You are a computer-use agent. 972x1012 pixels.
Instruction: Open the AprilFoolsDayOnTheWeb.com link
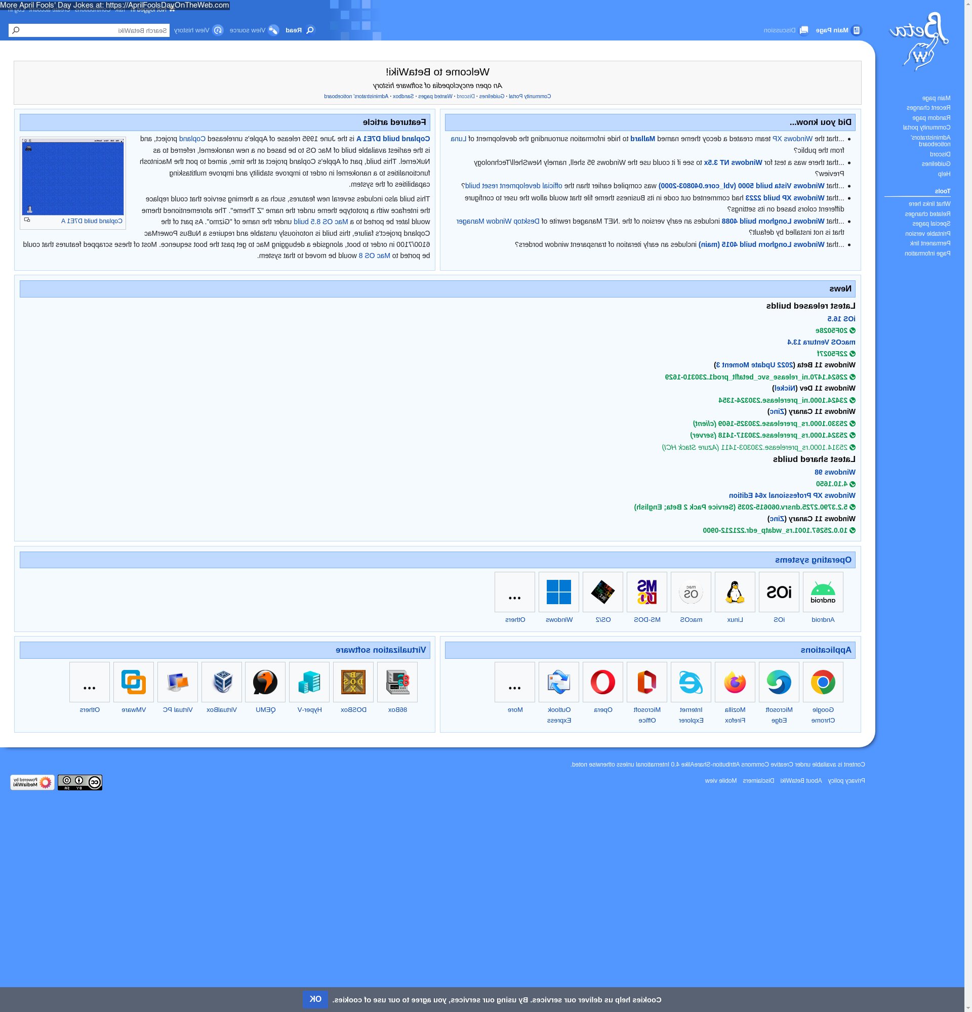point(168,5)
